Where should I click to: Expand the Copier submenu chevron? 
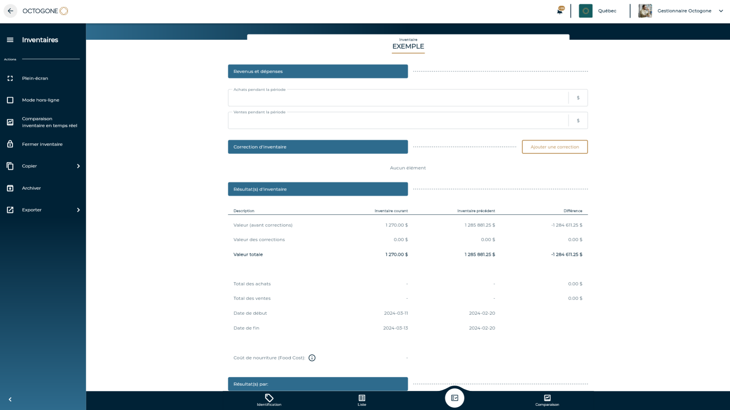78,166
